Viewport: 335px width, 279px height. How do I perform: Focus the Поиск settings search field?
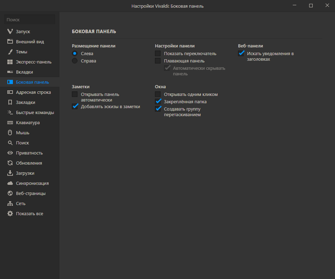point(29,20)
